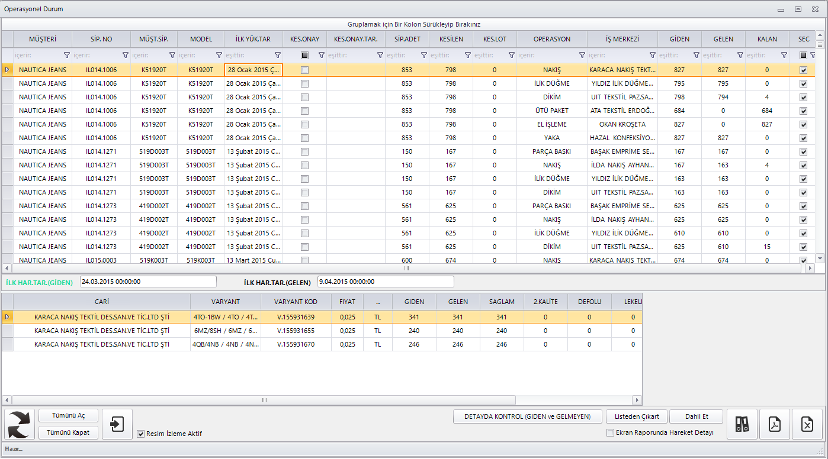
Task: Toggle Resim İzleme Aktif checkbox
Action: [x=141, y=434]
